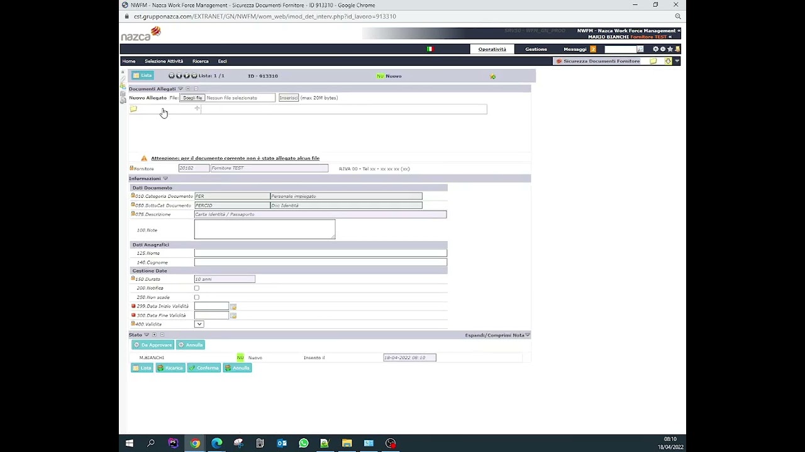The width and height of the screenshot is (805, 452).
Task: Click the star favorites icon in top bar
Action: 670,49
